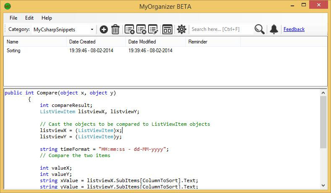Click Sorting's Date Created cell
The image size is (331, 193).
tap(91, 51)
